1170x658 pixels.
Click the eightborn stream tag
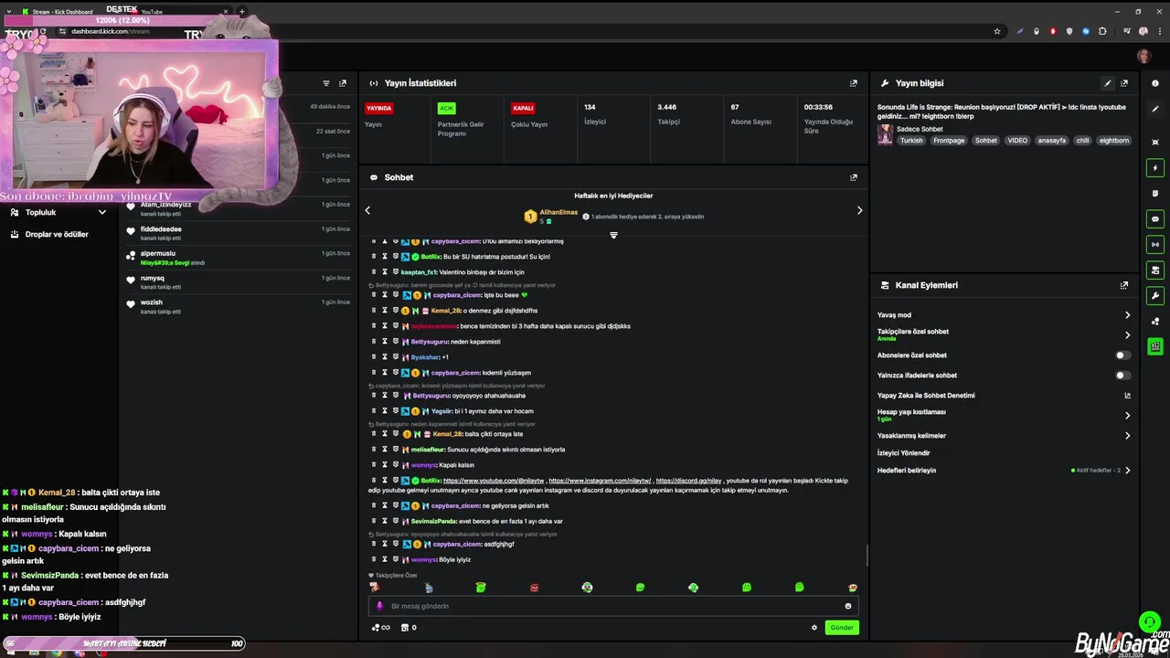click(1114, 141)
